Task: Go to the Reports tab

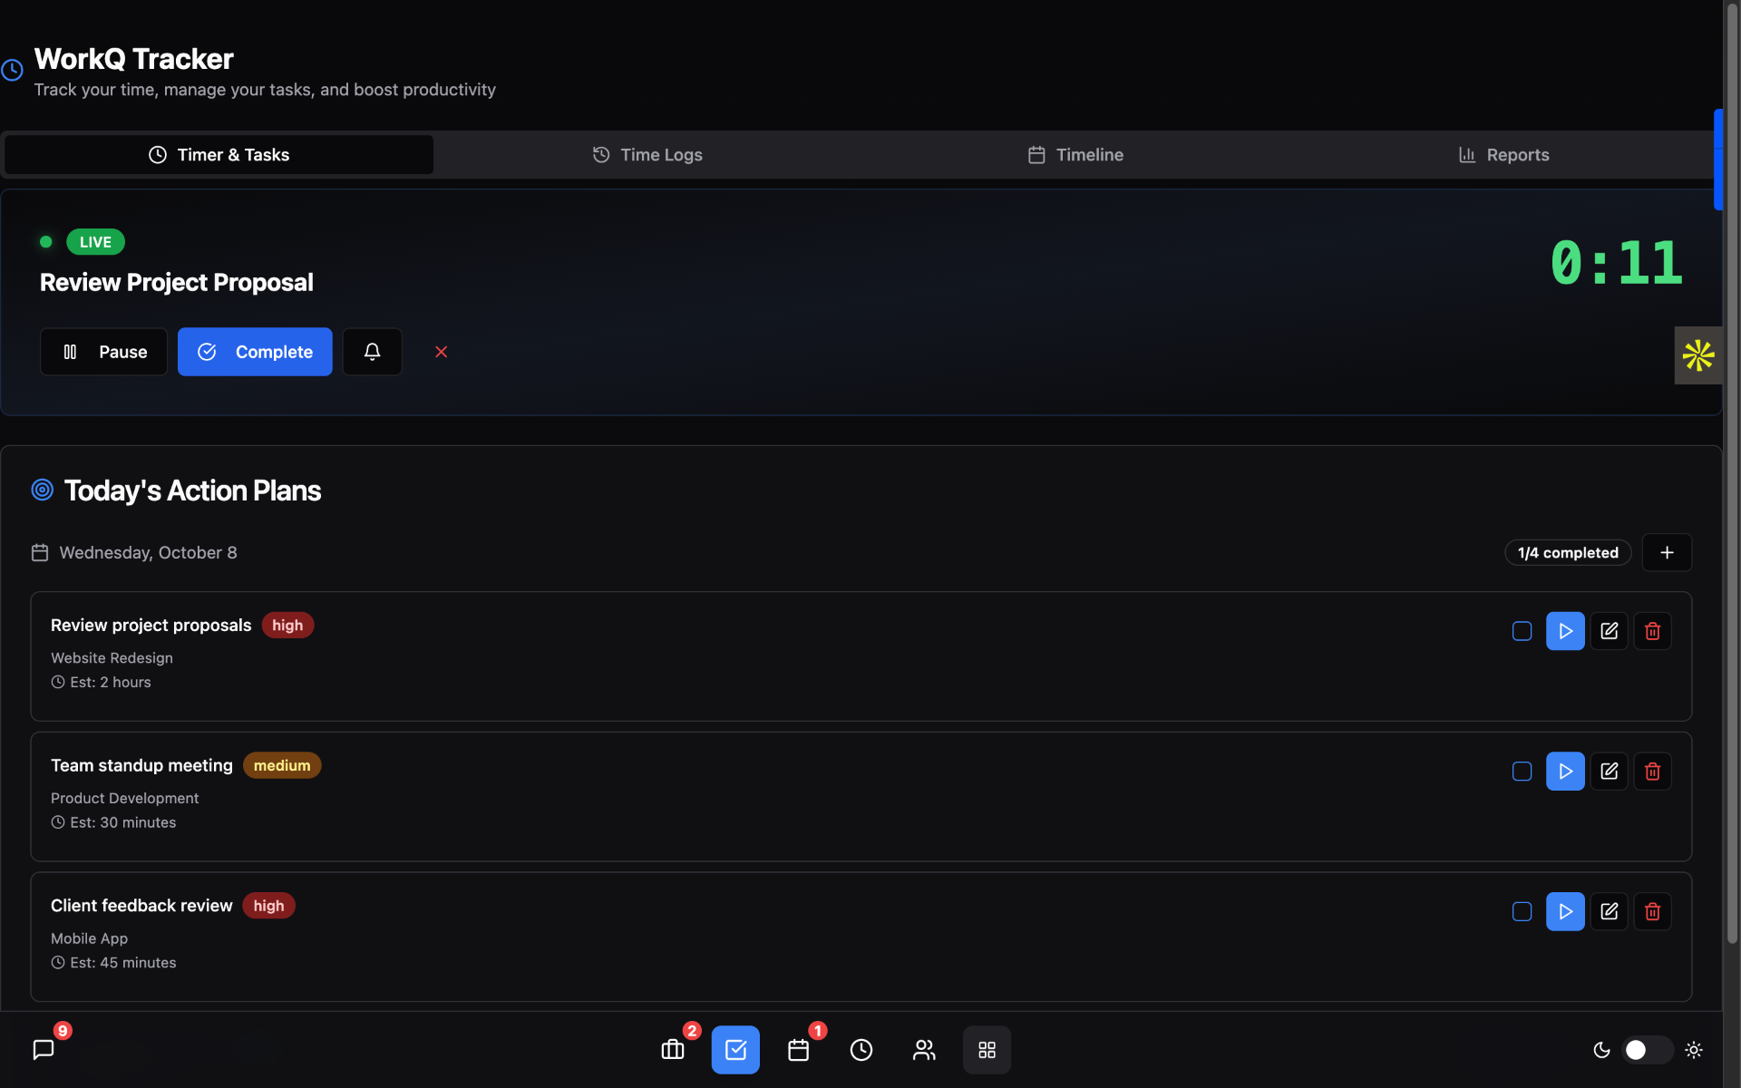Action: [1503, 155]
